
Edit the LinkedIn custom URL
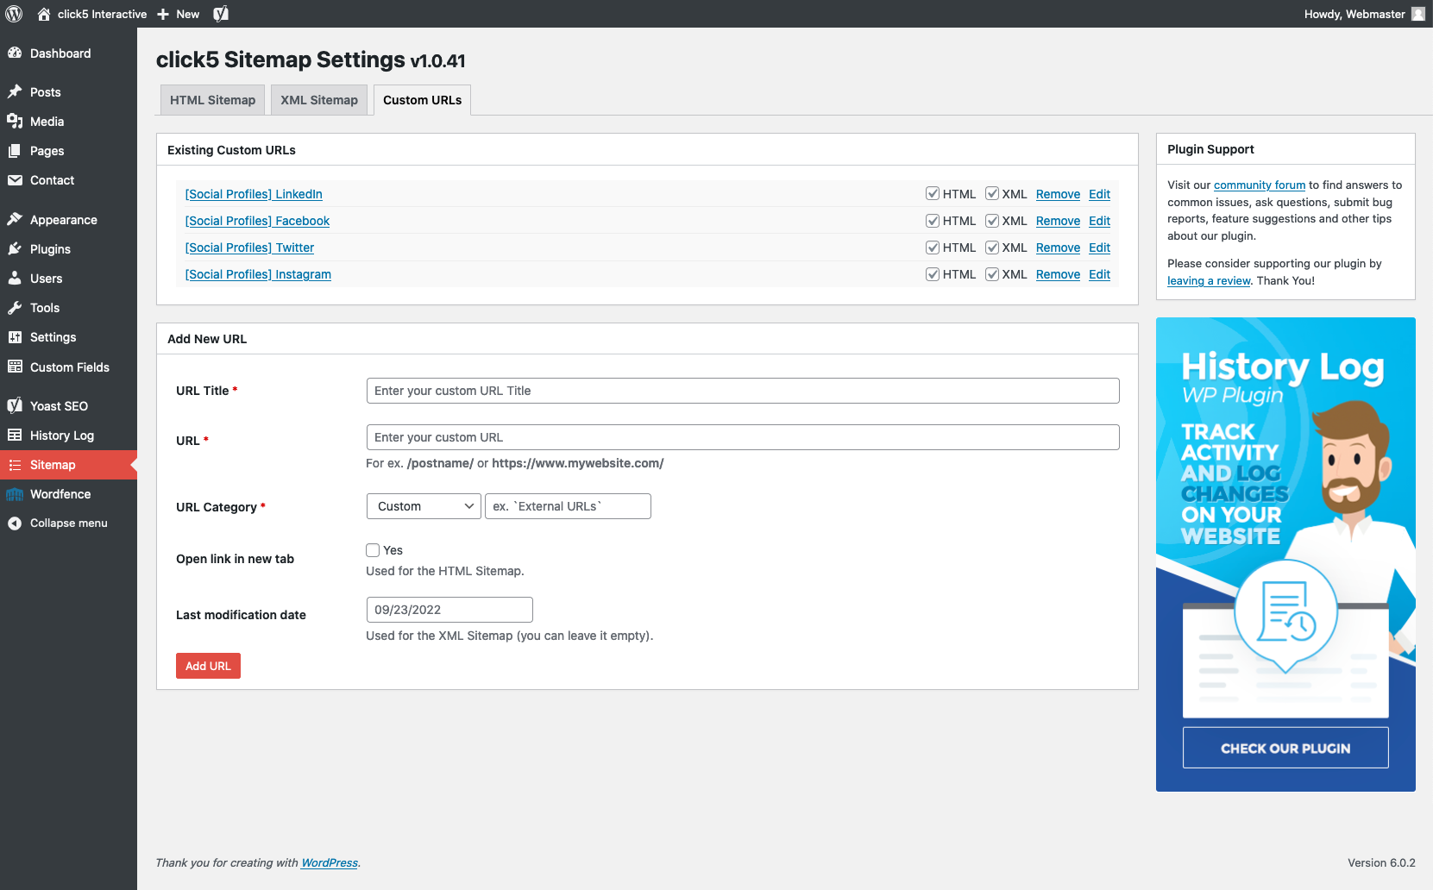[x=1099, y=194]
